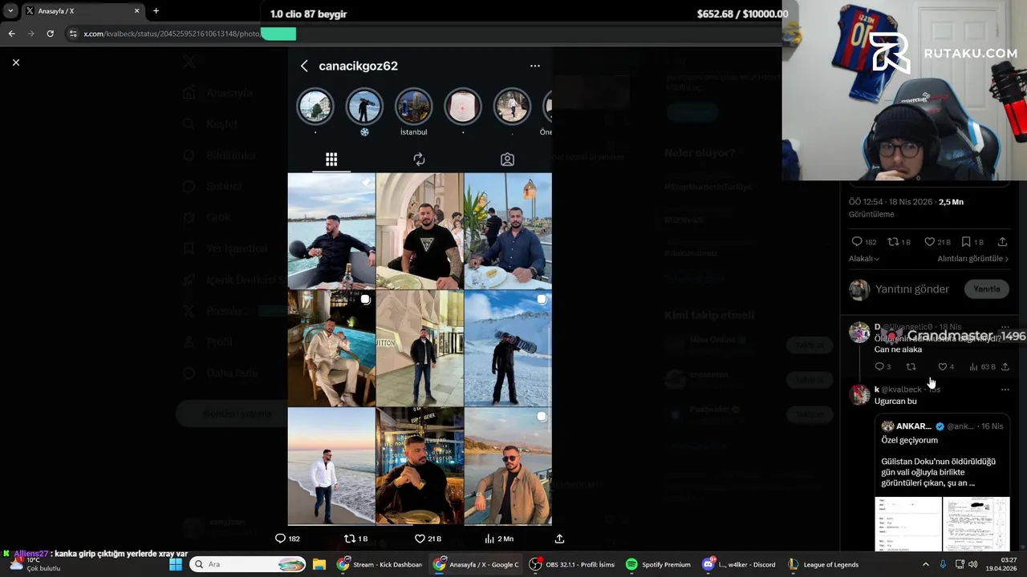This screenshot has height=577, width=1027.
Task: Retweet the 'Can ne alaka' comment
Action: point(911,366)
